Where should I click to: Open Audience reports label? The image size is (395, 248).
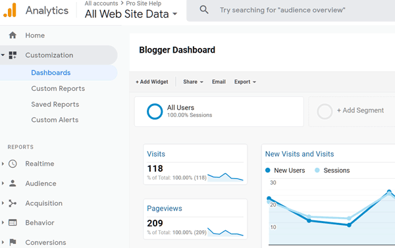click(x=41, y=184)
